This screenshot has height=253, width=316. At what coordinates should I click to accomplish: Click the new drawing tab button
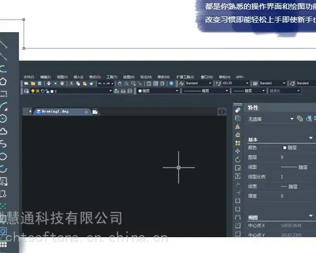95,112
